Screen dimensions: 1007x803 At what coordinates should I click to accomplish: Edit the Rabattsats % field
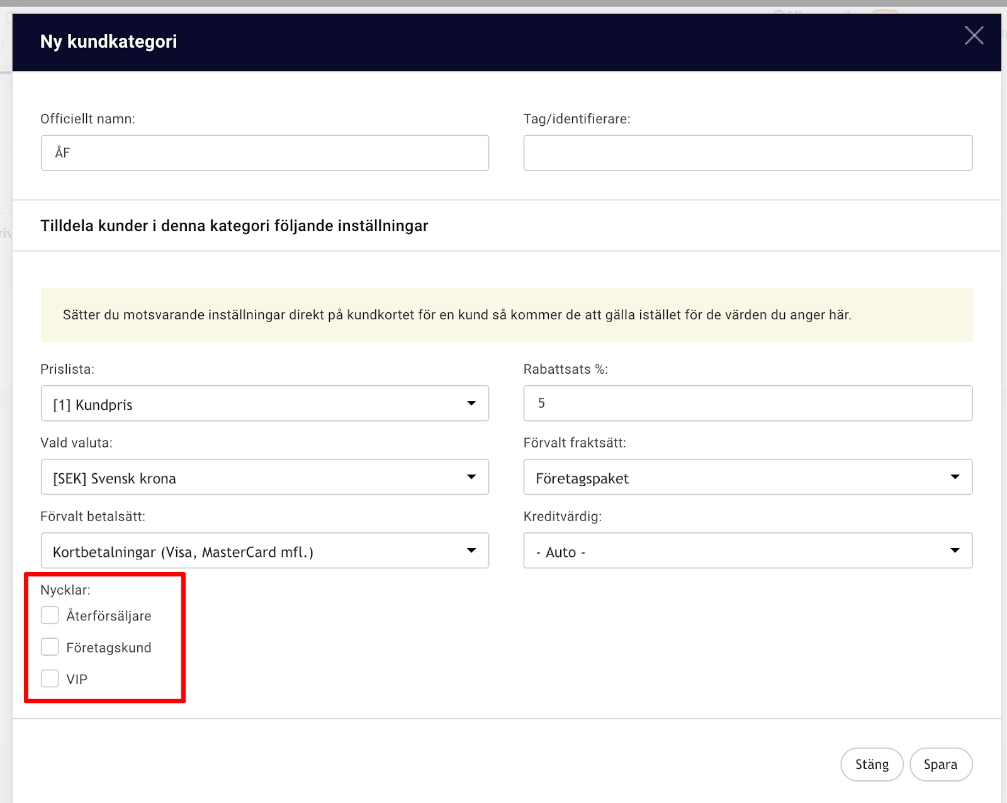pyautogui.click(x=748, y=403)
